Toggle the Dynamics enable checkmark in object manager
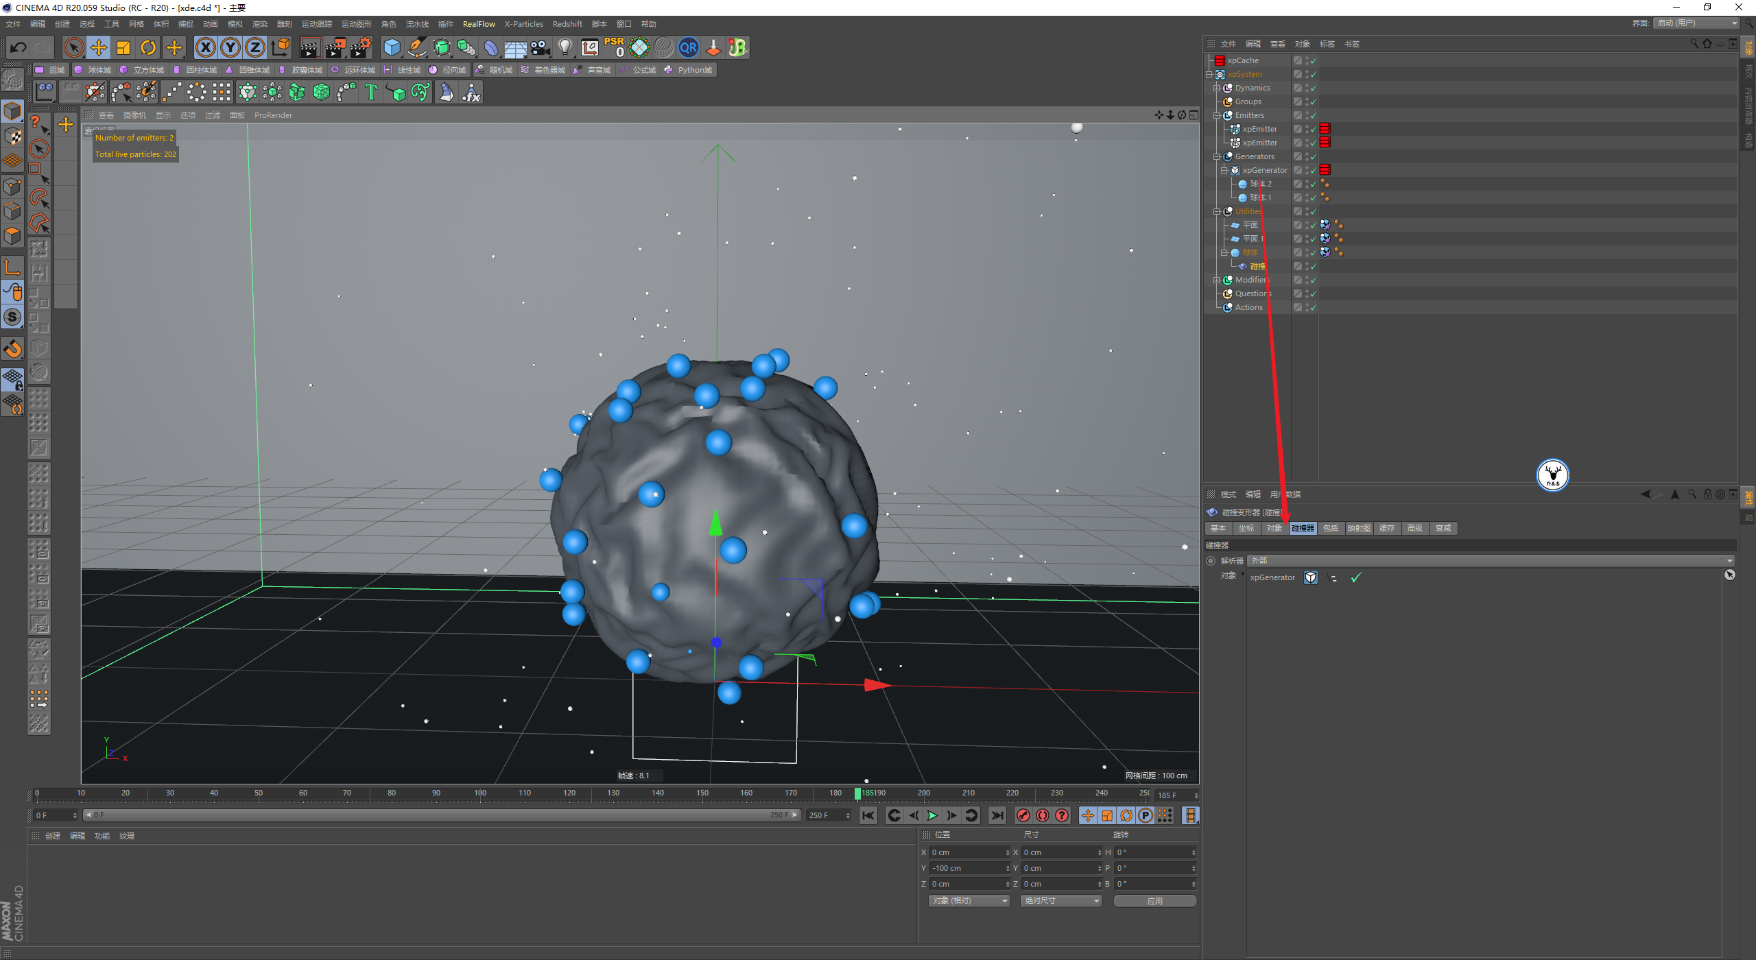 point(1312,88)
